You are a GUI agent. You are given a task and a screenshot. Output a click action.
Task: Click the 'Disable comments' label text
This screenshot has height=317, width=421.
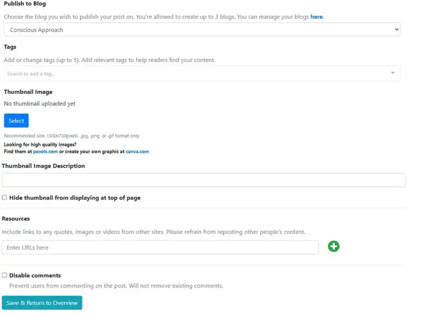click(35, 275)
